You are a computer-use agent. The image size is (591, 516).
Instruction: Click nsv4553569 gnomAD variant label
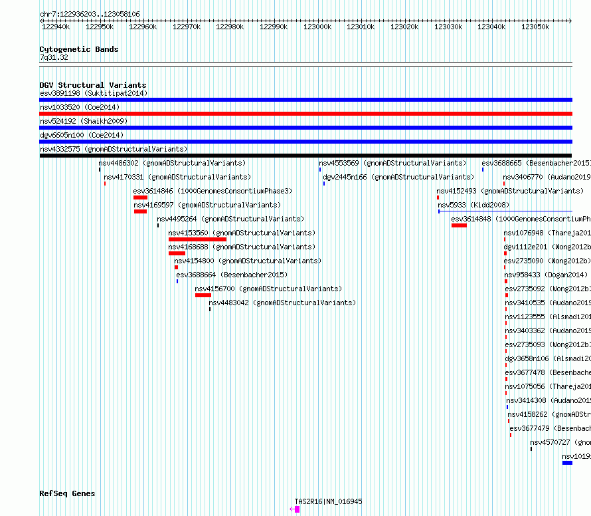click(392, 163)
